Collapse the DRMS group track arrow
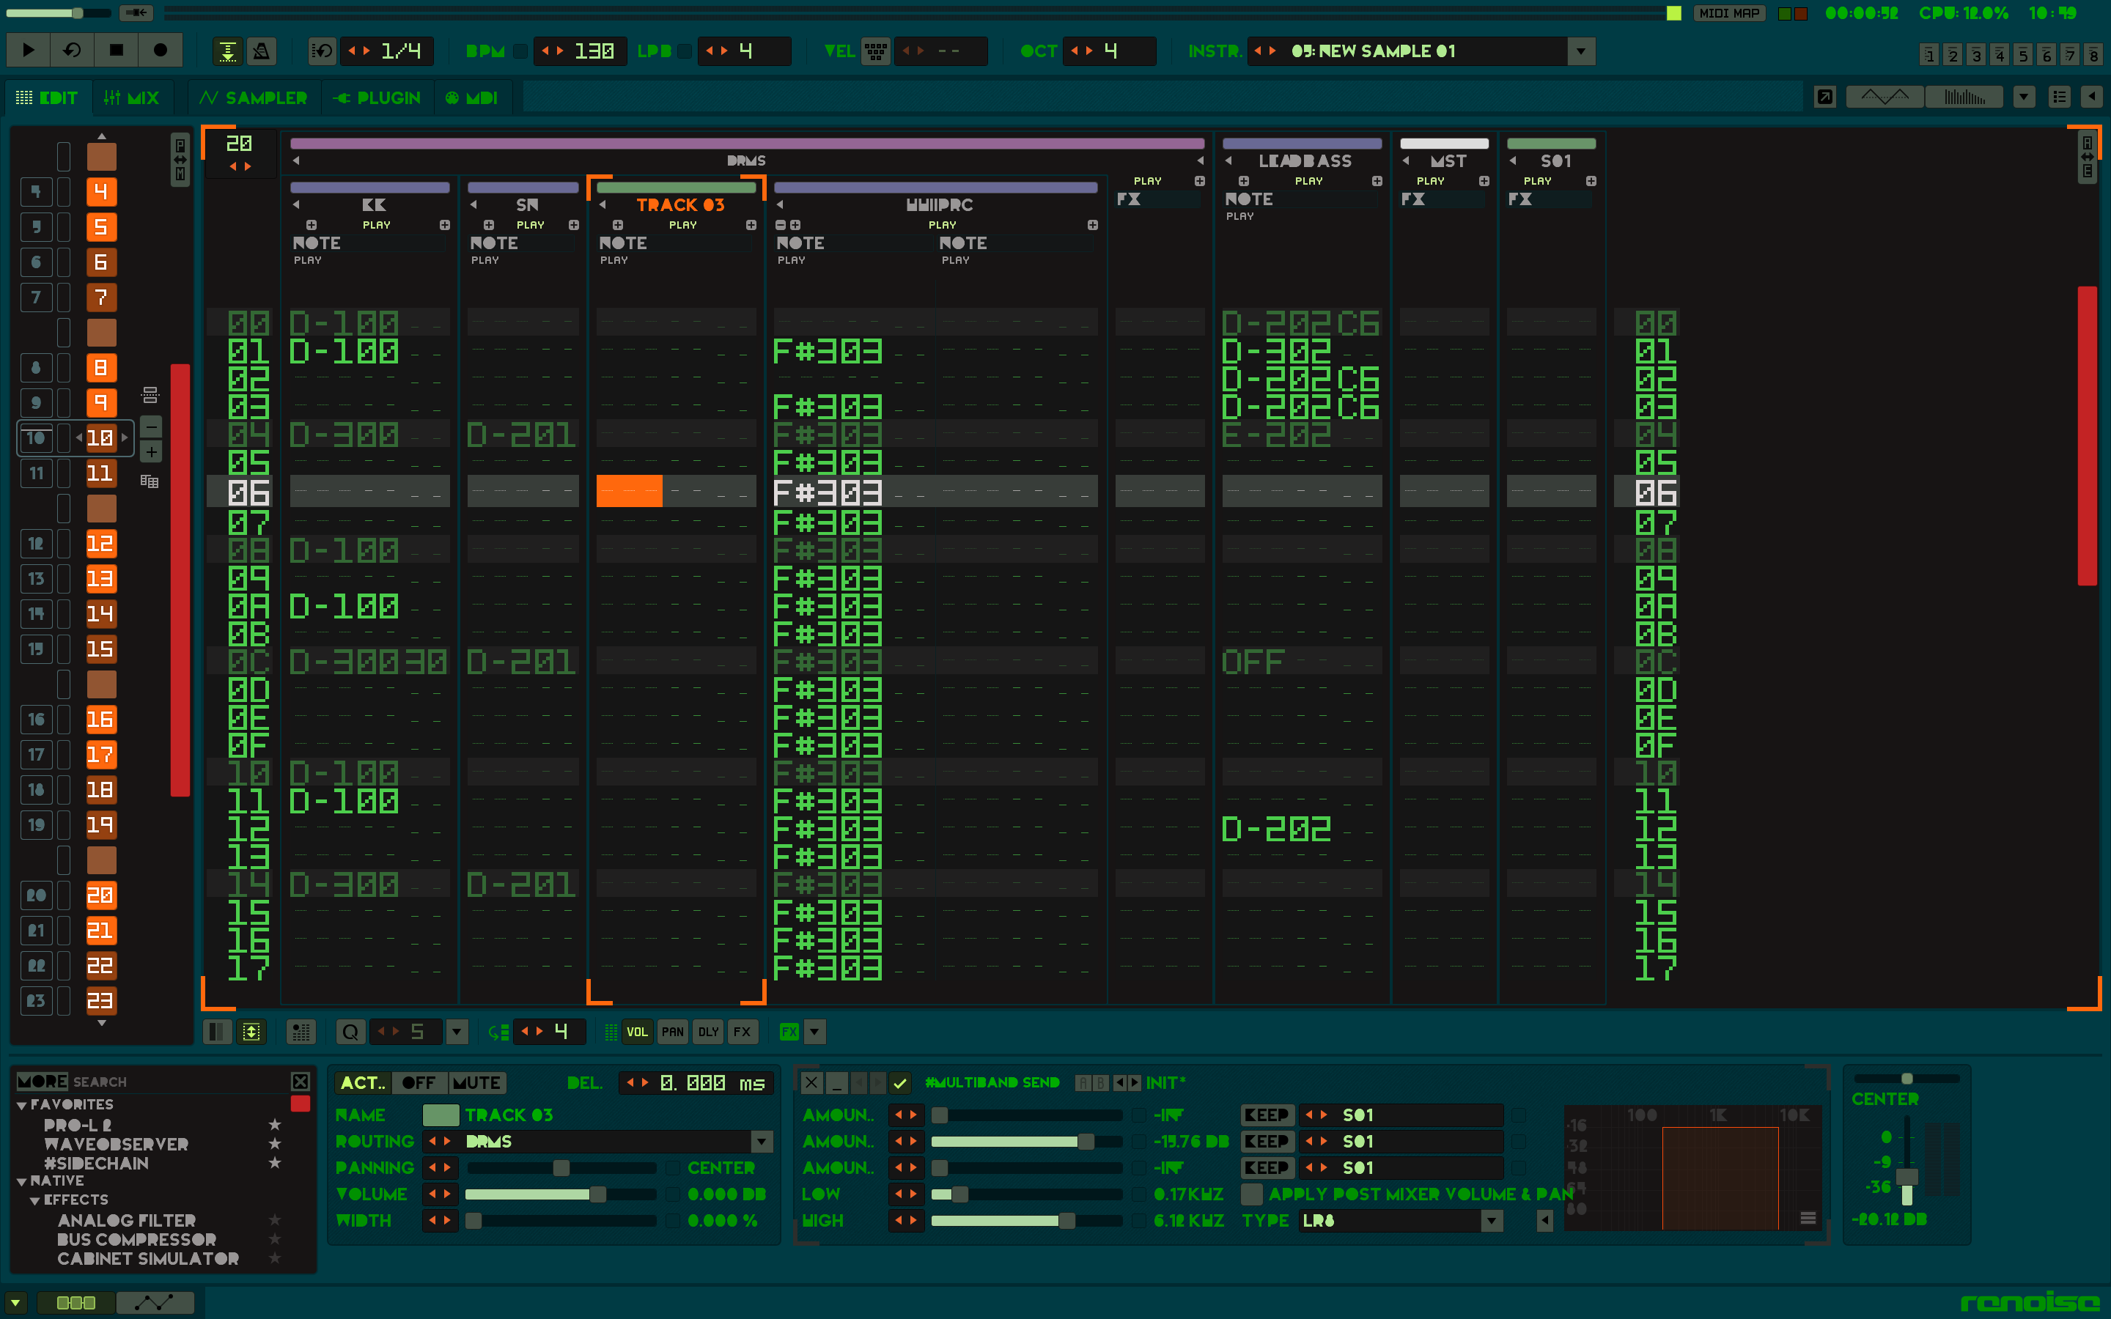 297,160
